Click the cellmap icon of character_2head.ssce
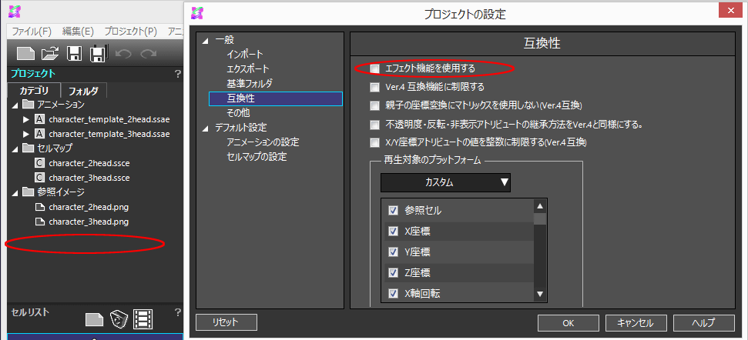The height and width of the screenshot is (340, 748). pyautogui.click(x=40, y=163)
